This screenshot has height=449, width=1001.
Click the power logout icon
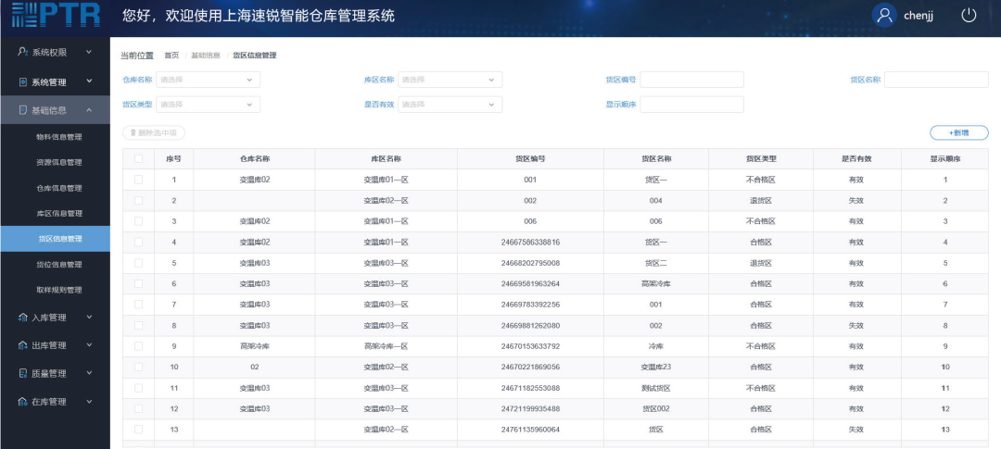[969, 16]
